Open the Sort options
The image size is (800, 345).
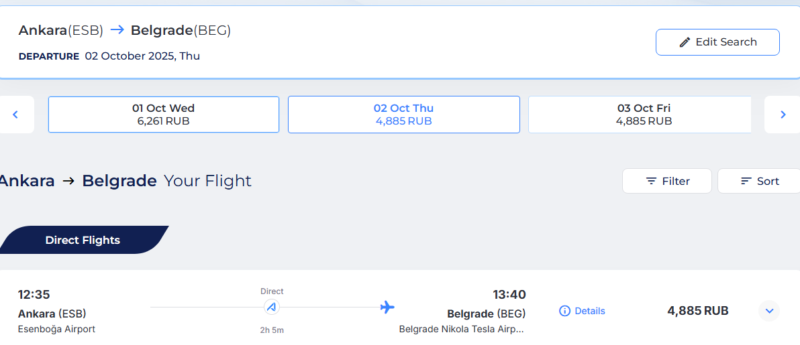coord(759,181)
